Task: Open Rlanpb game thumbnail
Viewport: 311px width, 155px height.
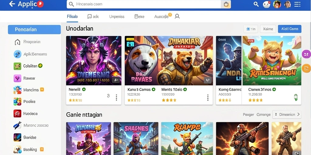Action: [x=187, y=139]
